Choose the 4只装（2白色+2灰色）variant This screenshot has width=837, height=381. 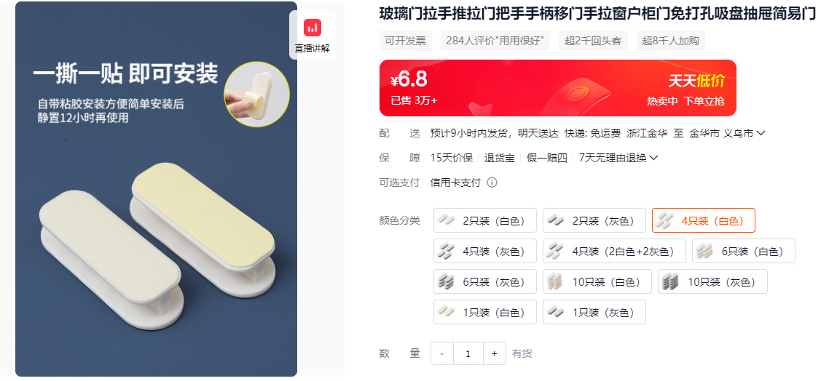coord(614,251)
